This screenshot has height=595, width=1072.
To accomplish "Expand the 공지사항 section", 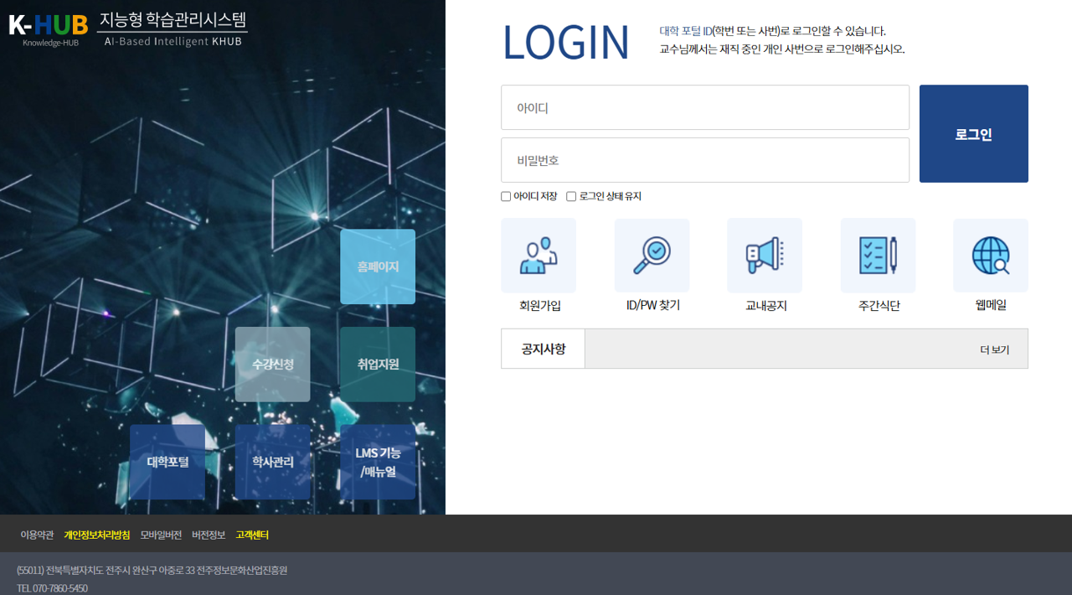I will [x=543, y=349].
